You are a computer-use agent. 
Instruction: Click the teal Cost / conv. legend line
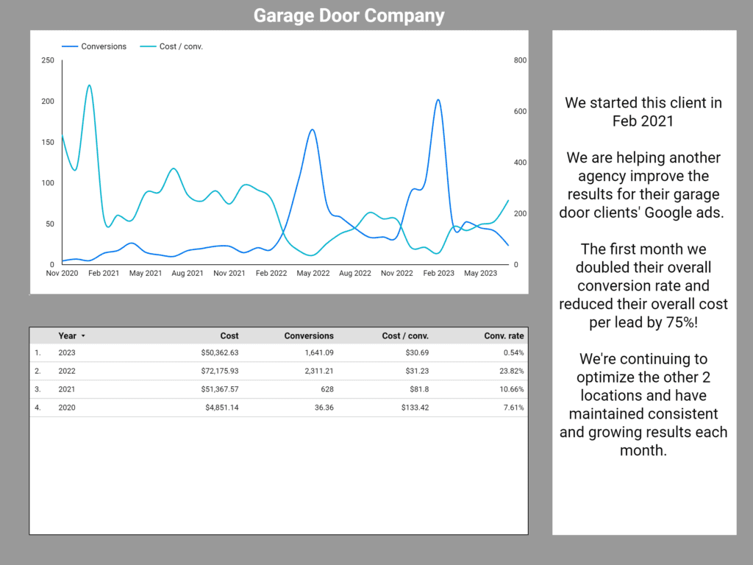click(x=148, y=46)
